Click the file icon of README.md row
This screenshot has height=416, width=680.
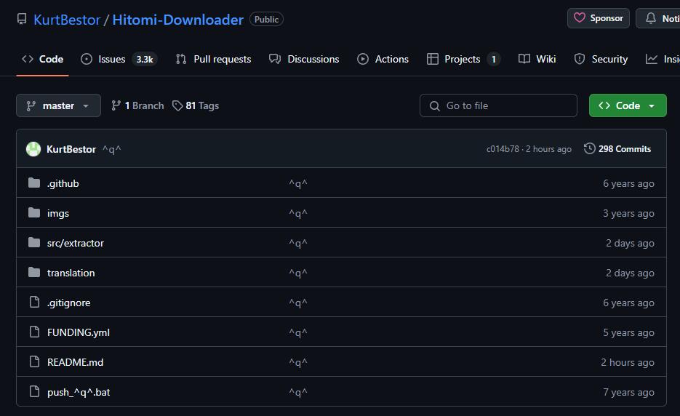[x=34, y=361]
